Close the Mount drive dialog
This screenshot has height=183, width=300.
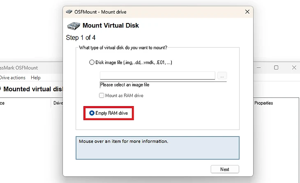[x=247, y=12]
